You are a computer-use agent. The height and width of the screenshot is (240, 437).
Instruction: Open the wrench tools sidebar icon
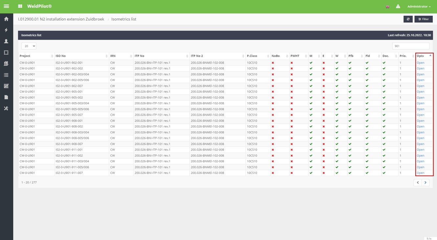pos(6,108)
